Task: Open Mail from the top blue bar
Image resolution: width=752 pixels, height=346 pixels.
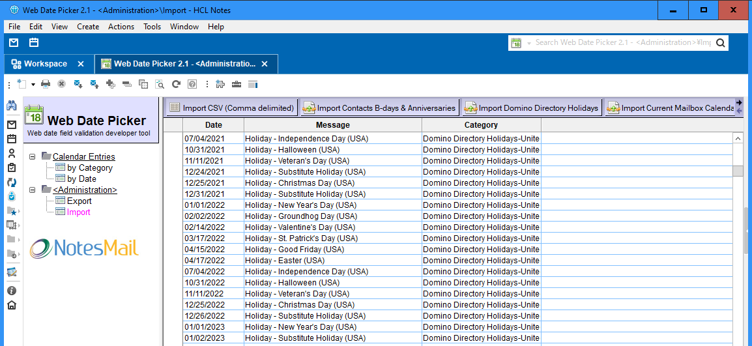Action: [14, 43]
